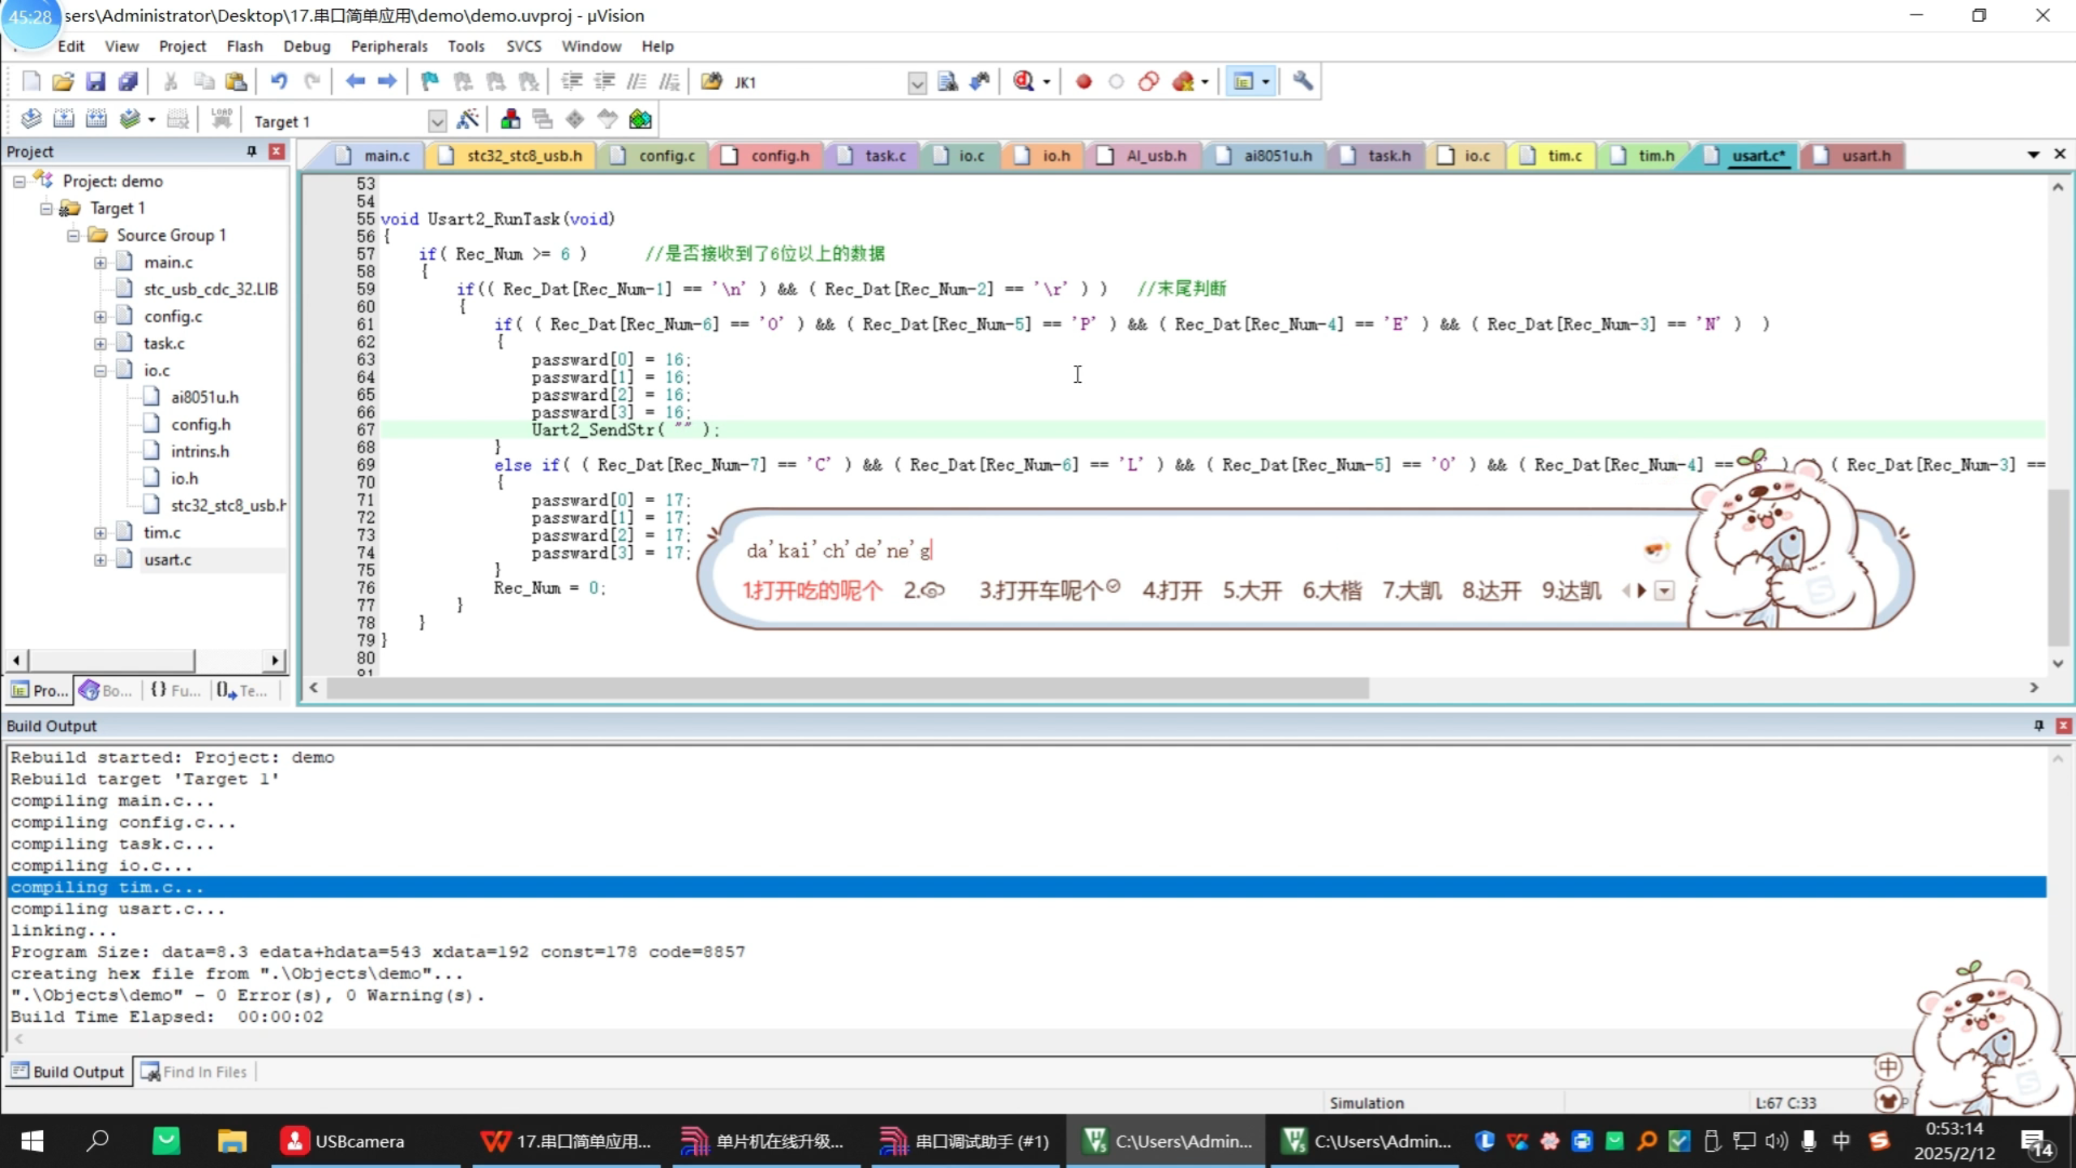Click the Manage Project Items icon
This screenshot has height=1168, width=2076.
[x=510, y=120]
